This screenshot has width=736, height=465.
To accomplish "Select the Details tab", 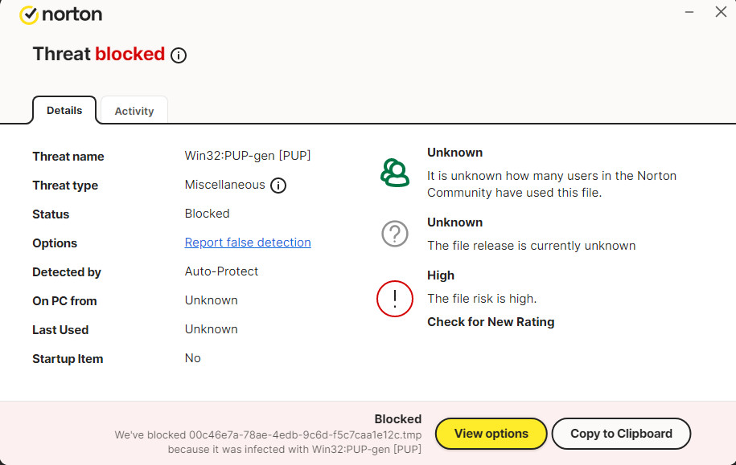I will (x=64, y=110).
